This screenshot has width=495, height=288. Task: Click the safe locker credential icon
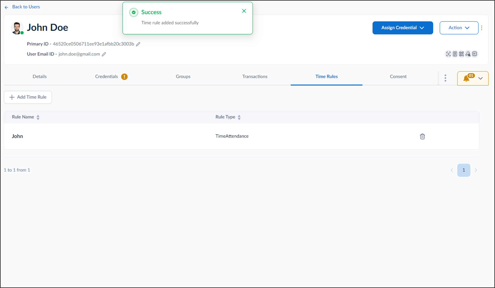475,54
